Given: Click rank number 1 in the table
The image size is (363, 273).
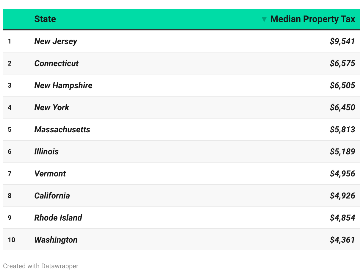Looking at the screenshot, I should [10, 41].
